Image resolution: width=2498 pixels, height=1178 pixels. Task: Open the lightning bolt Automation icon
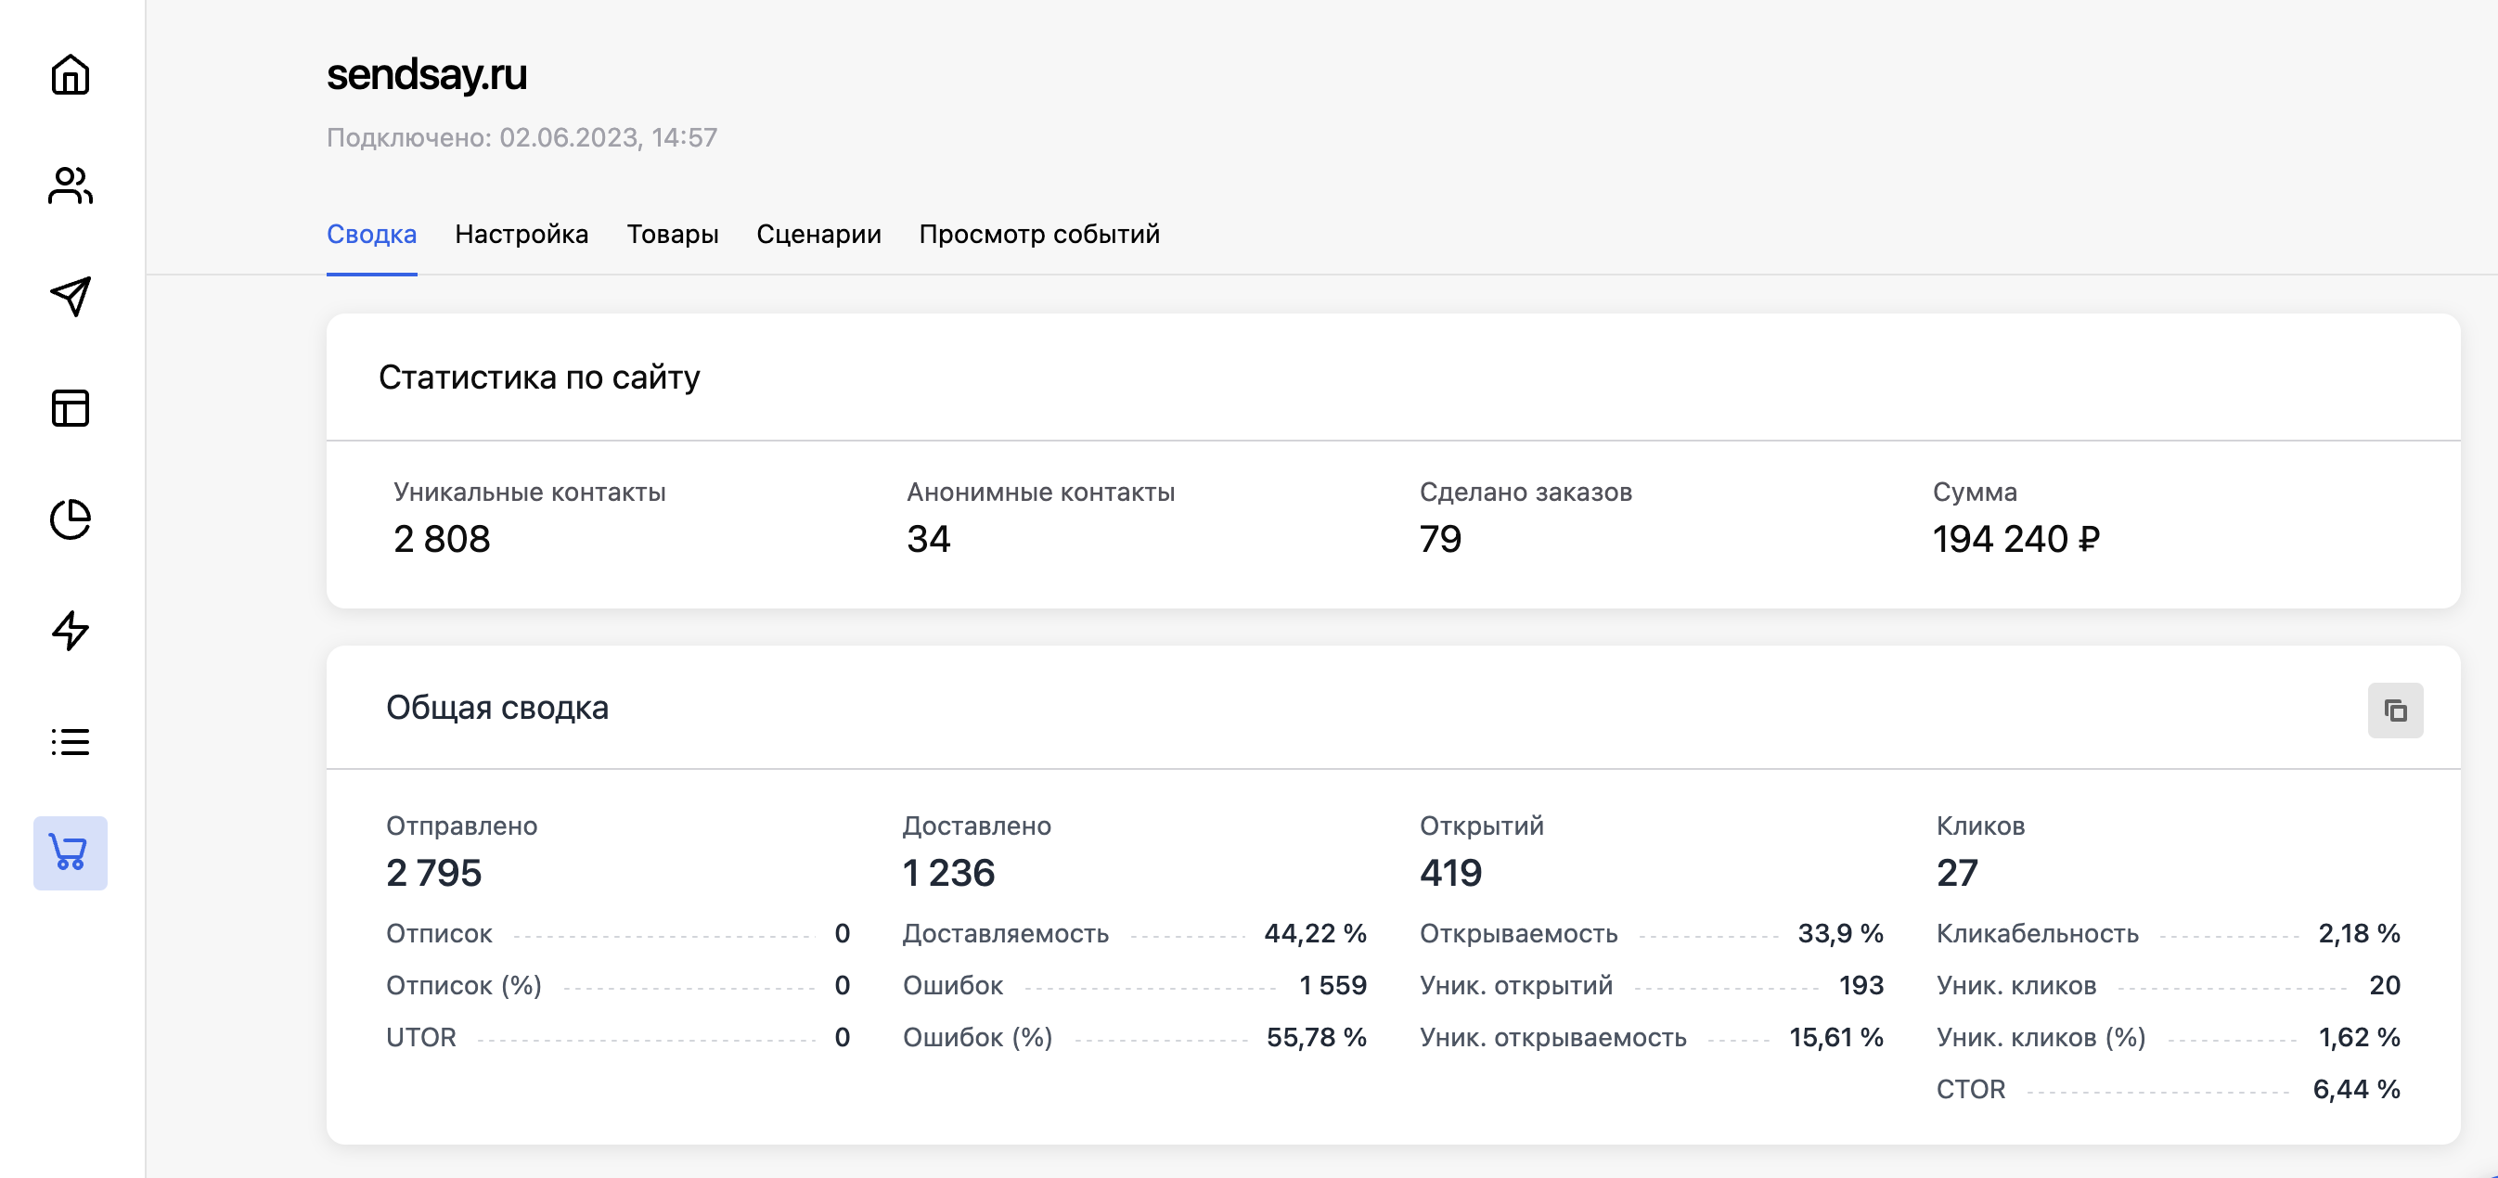pos(70,630)
